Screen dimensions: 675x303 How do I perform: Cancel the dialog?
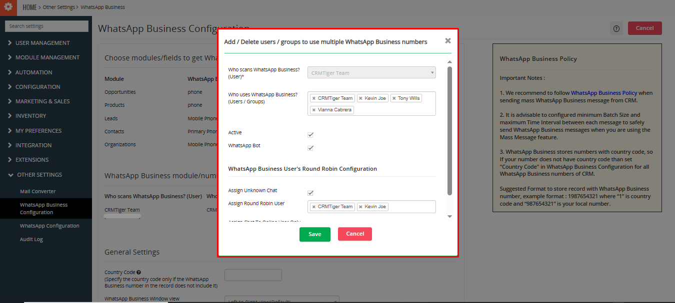(355, 234)
